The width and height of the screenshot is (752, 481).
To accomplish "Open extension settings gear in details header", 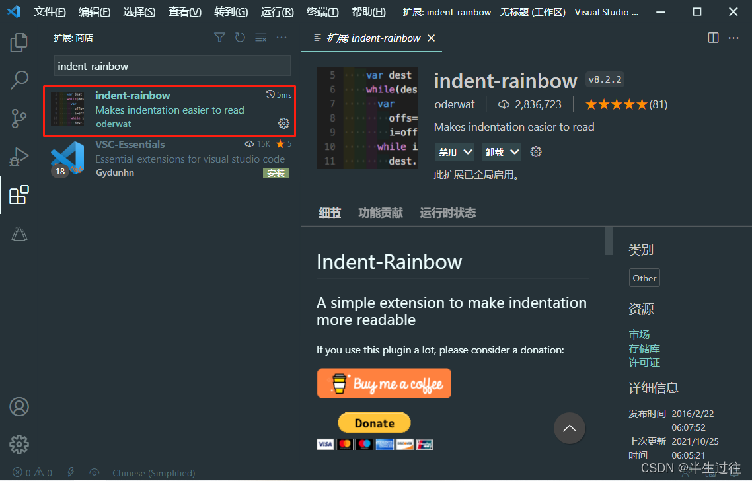I will tap(536, 152).
